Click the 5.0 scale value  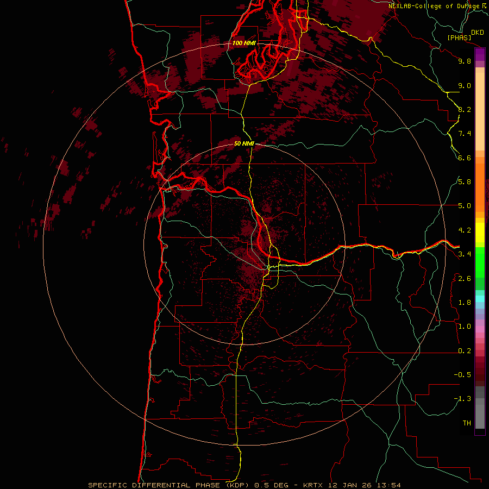(465, 206)
